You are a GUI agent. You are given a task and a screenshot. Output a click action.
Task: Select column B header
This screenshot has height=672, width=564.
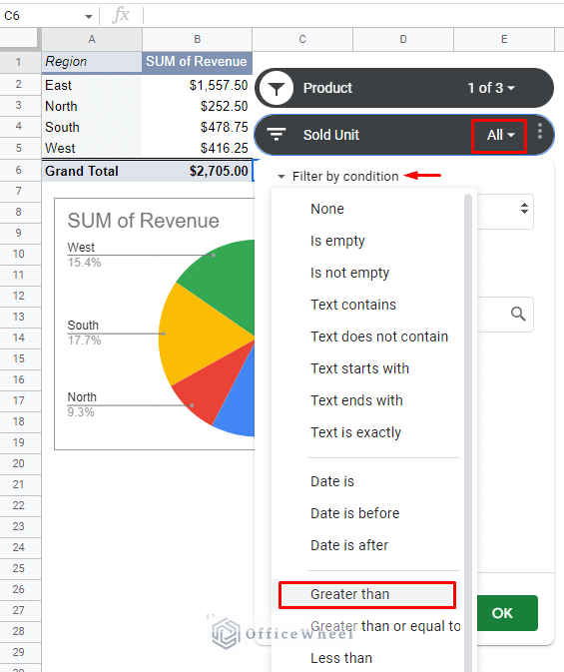tap(197, 39)
